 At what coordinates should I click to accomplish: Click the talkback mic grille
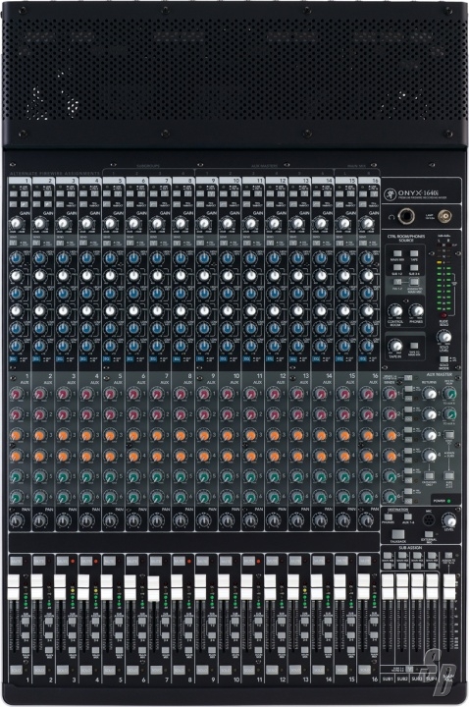pyautogui.click(x=428, y=520)
